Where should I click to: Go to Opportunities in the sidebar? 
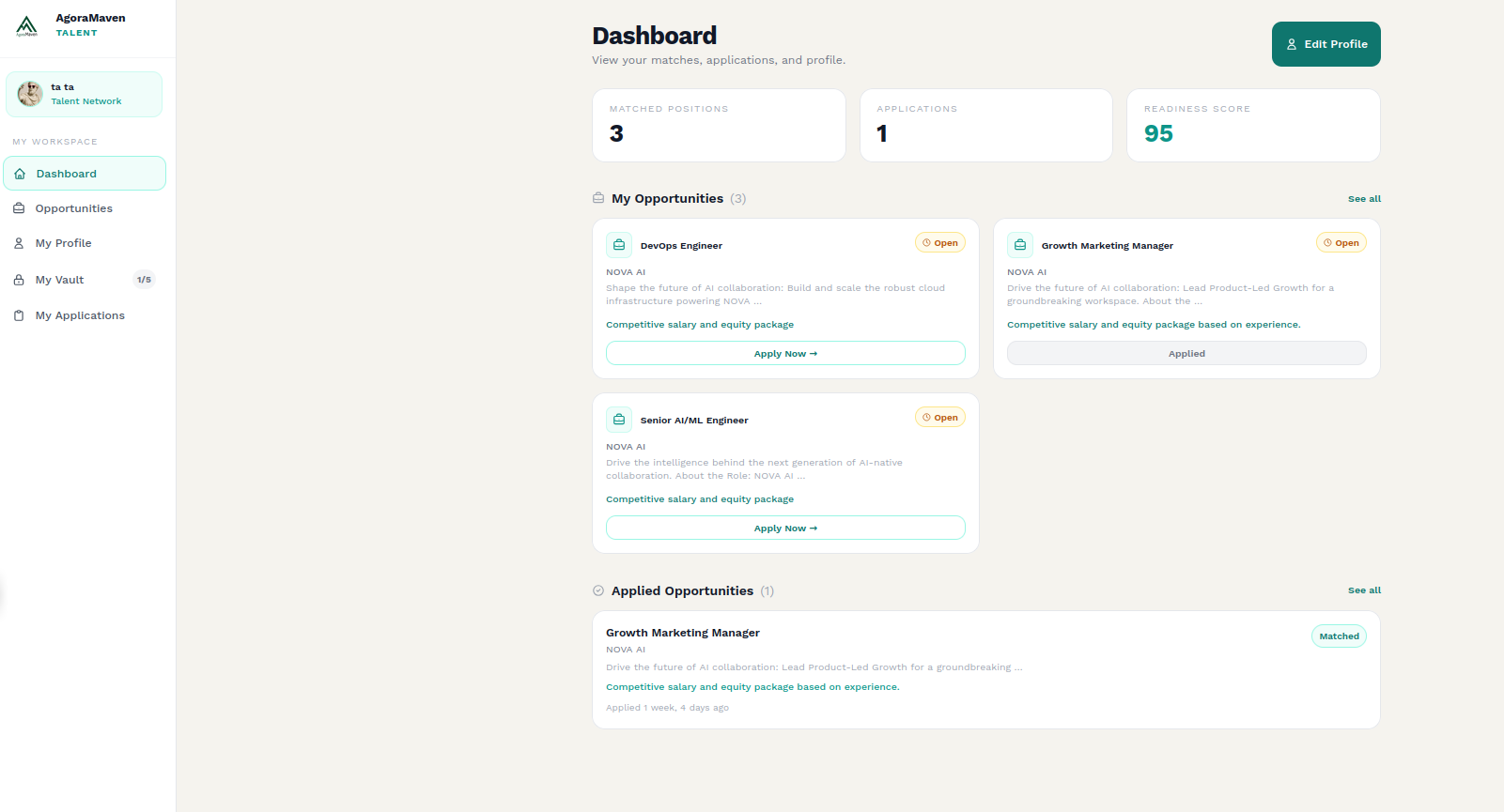tap(85, 208)
